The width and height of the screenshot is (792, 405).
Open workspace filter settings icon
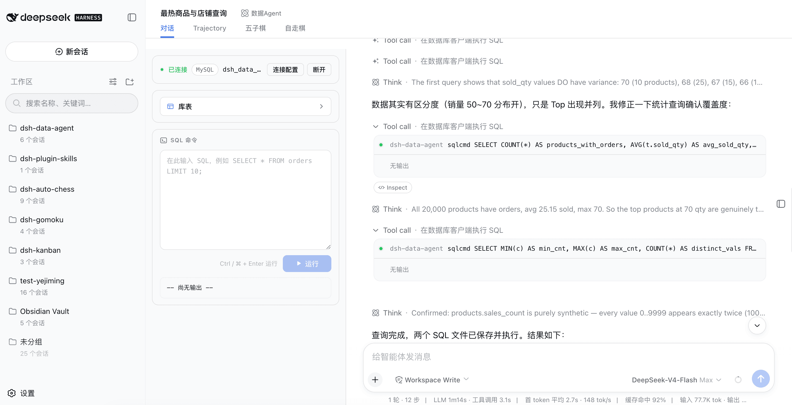113,82
